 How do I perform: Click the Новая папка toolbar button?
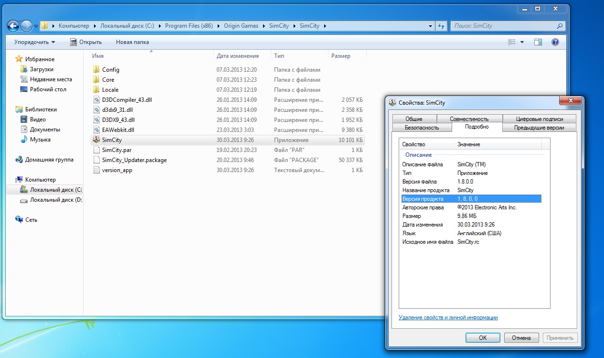[x=132, y=42]
